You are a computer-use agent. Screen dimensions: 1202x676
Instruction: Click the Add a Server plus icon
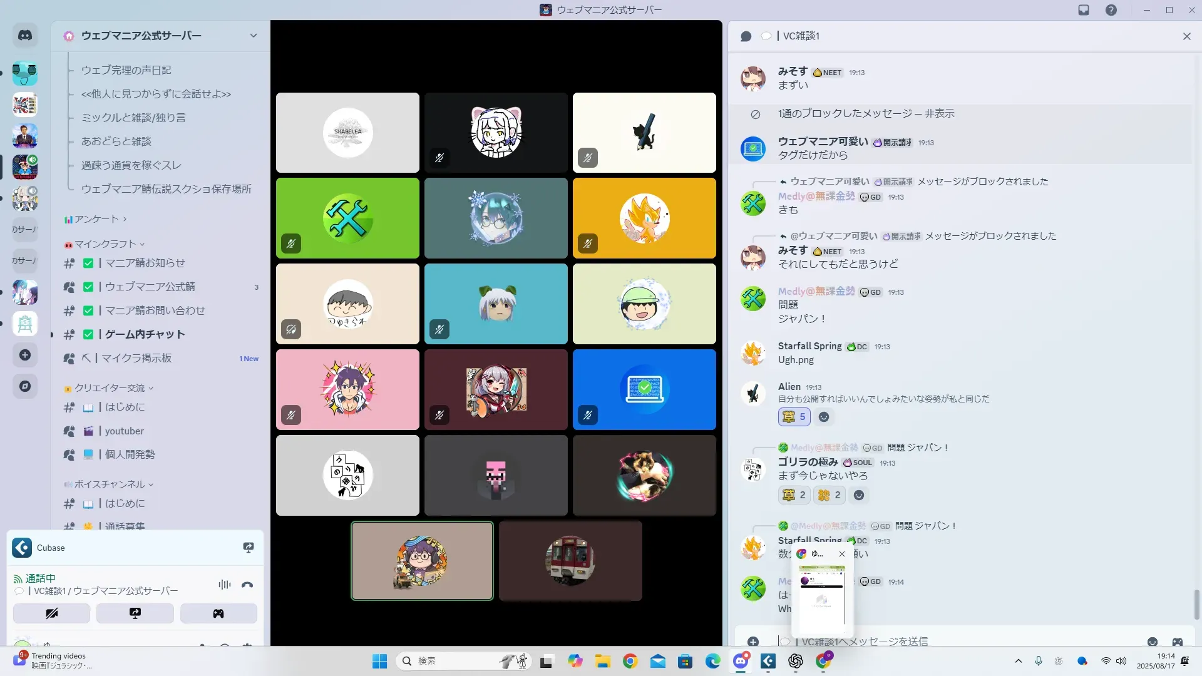pos(25,355)
